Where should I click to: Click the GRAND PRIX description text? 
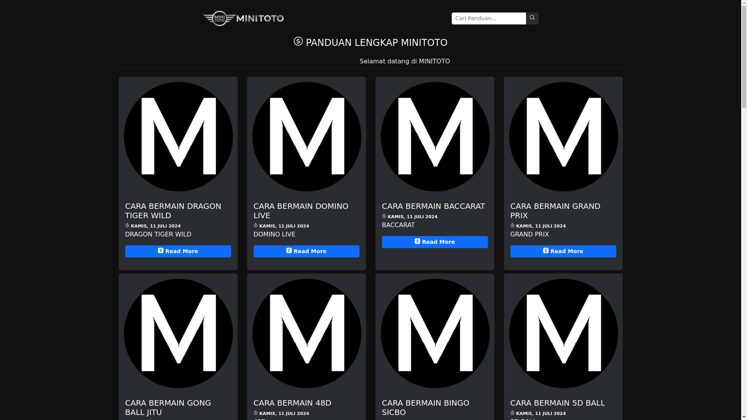click(530, 234)
